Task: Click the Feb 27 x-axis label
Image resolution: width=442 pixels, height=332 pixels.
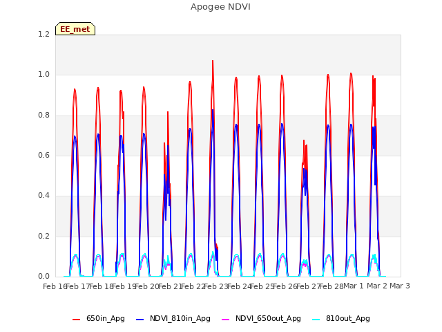Action: pyautogui.click(x=307, y=286)
